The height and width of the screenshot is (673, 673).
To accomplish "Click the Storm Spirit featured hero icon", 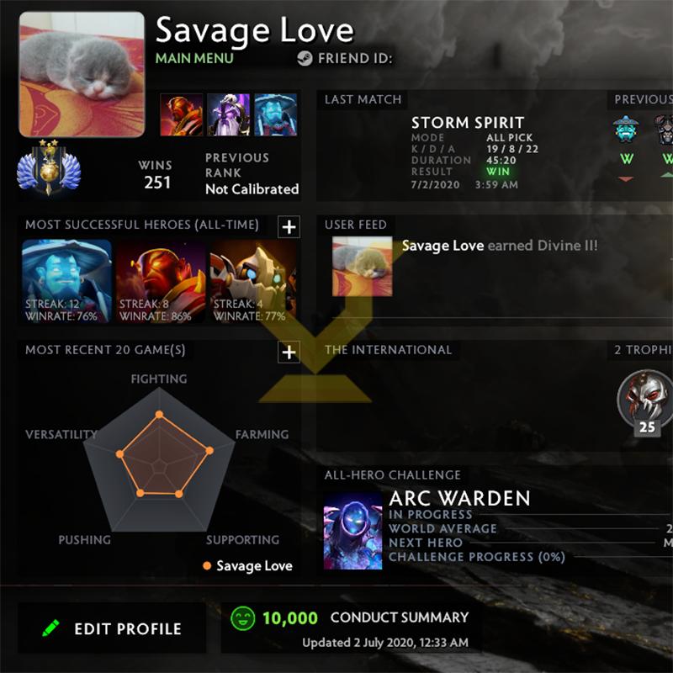I will point(276,114).
